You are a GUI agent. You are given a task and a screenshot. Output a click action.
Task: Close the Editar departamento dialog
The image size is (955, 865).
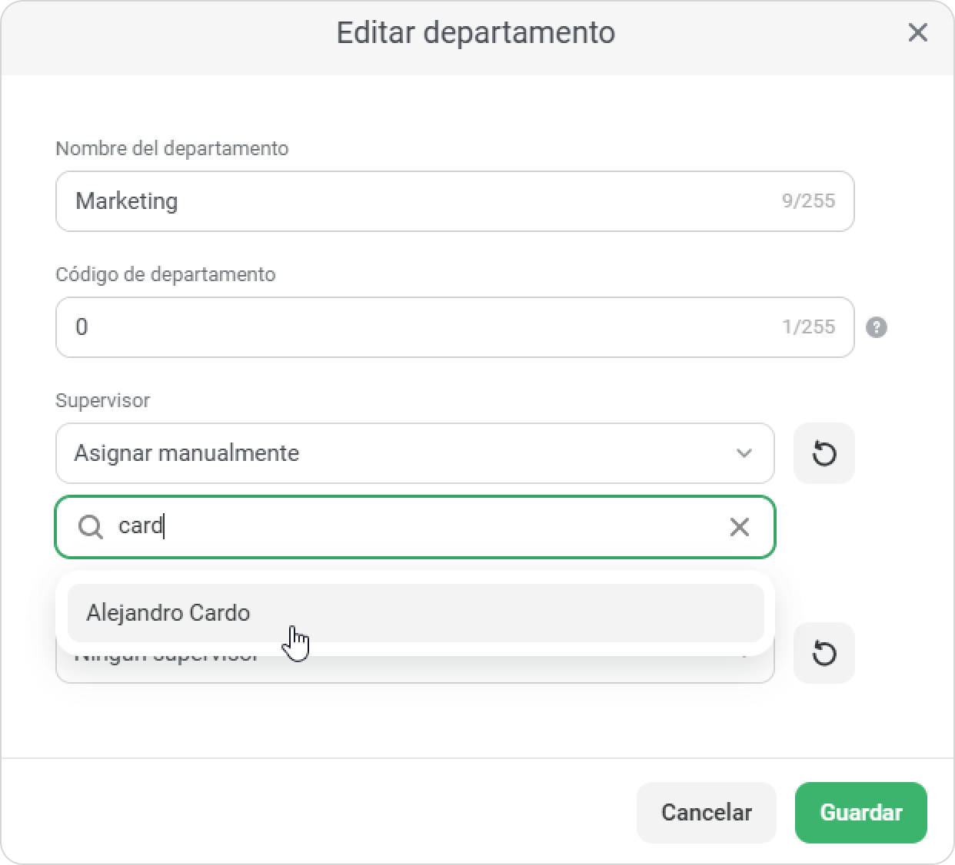tap(917, 33)
